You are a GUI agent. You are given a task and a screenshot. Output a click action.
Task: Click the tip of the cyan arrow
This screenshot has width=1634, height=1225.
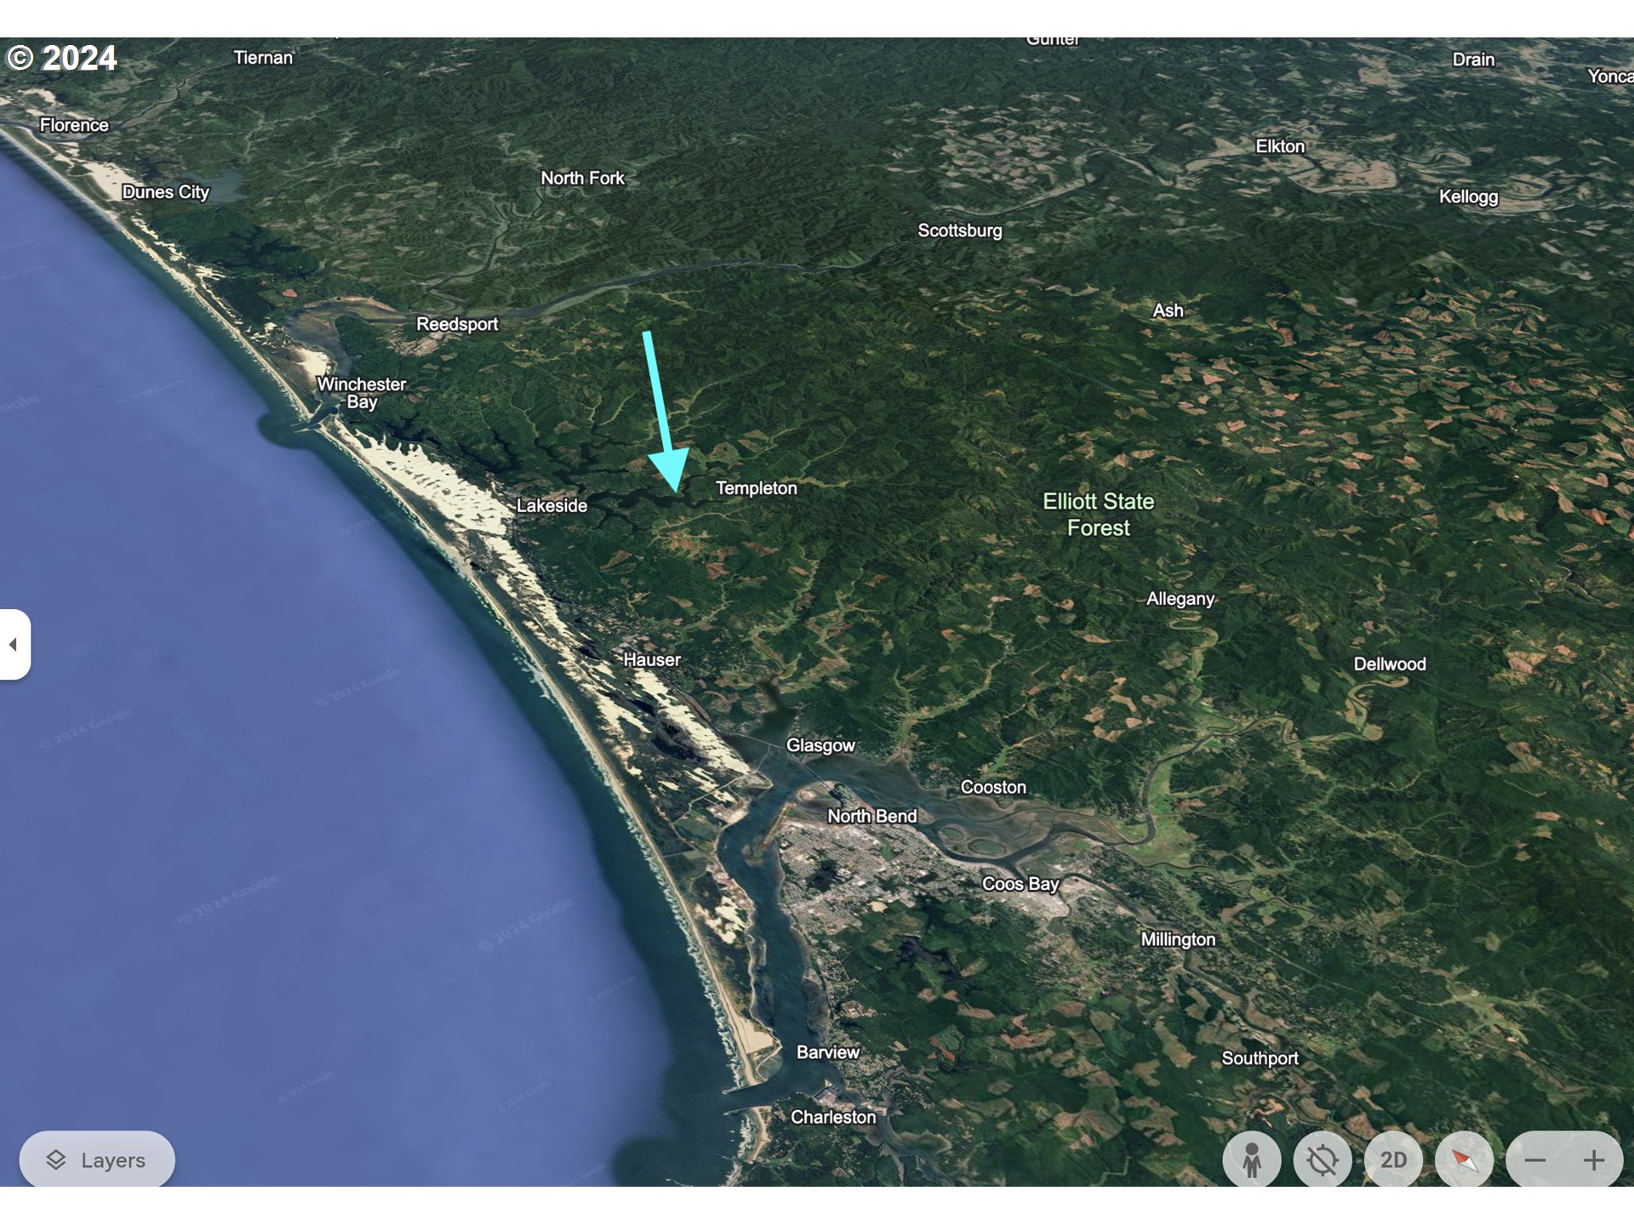pos(677,492)
